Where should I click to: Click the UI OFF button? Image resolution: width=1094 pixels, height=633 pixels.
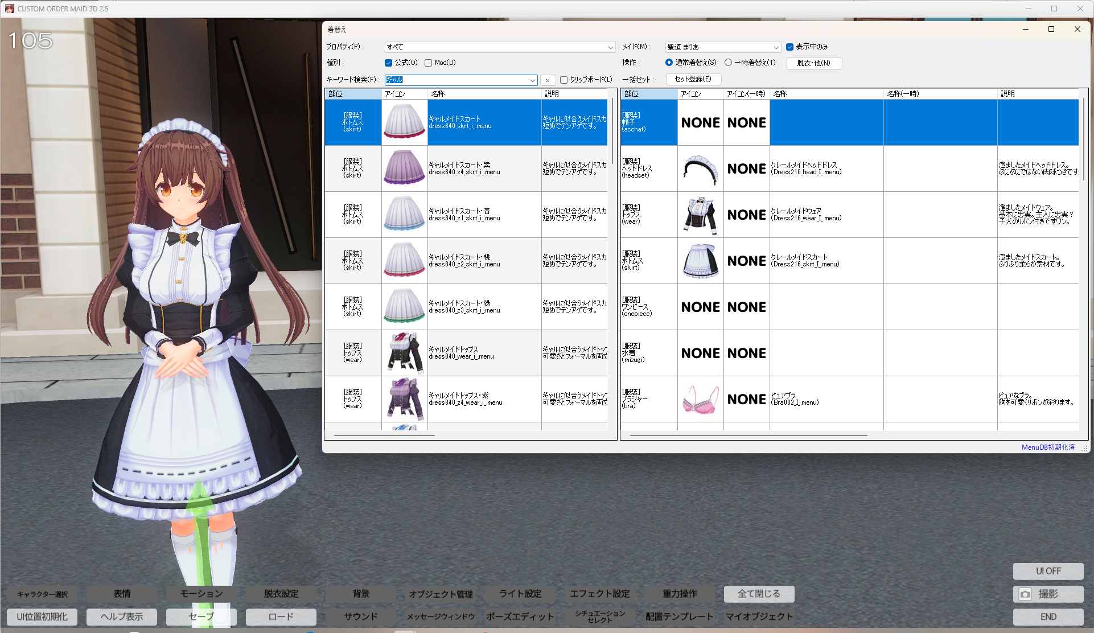pyautogui.click(x=1048, y=571)
